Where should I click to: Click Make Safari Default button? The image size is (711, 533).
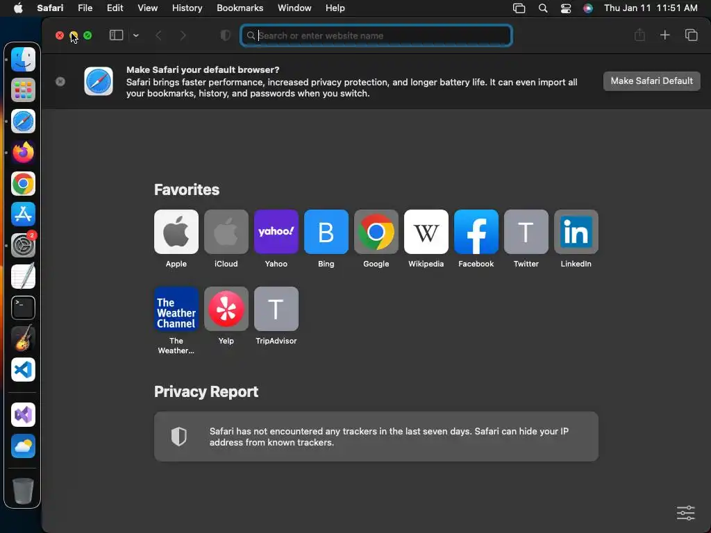pos(651,81)
